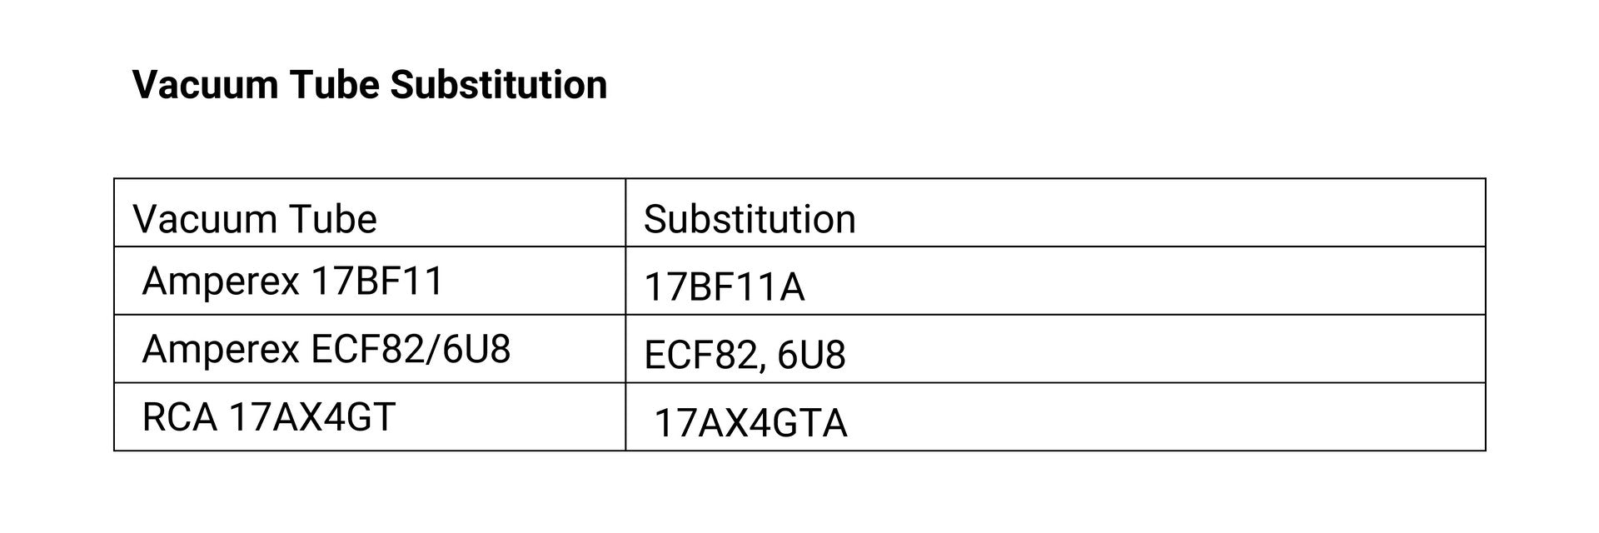Click empty space right of "17AX4GTA" in its cell
Viewport: 1599px width, 533px height.
coord(1166,417)
